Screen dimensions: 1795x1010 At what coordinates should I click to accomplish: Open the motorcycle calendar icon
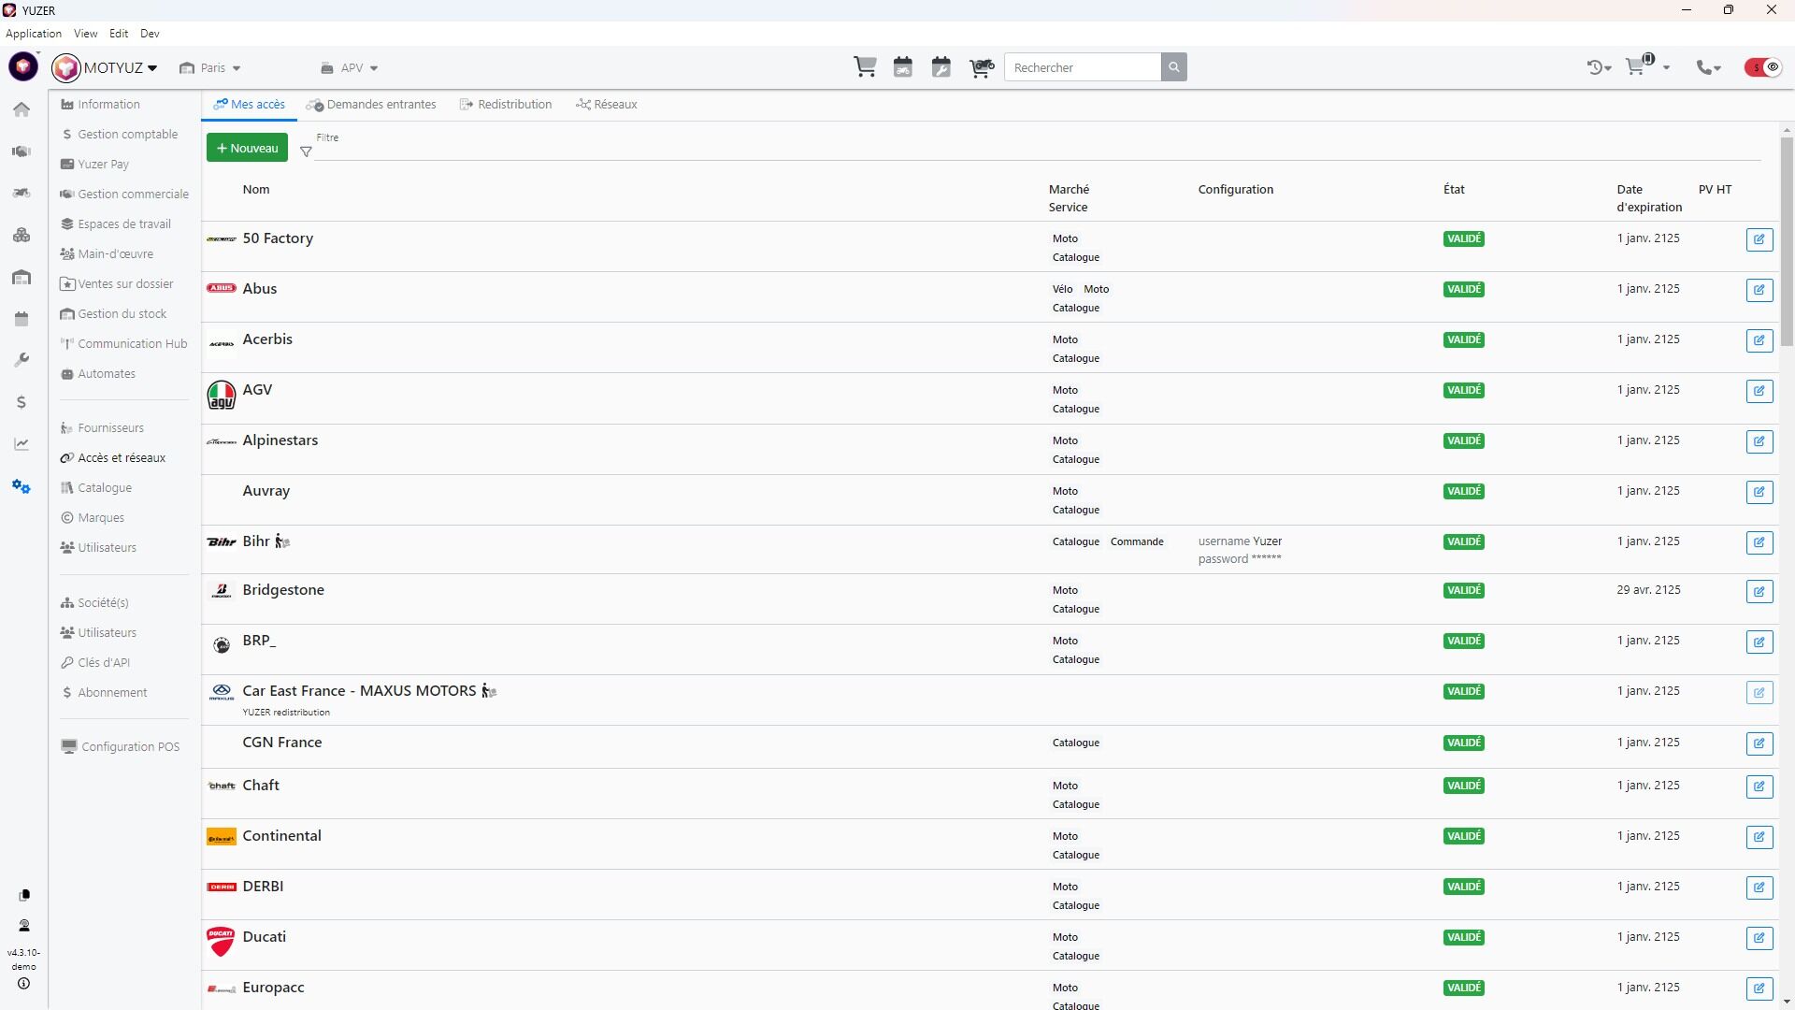click(903, 67)
